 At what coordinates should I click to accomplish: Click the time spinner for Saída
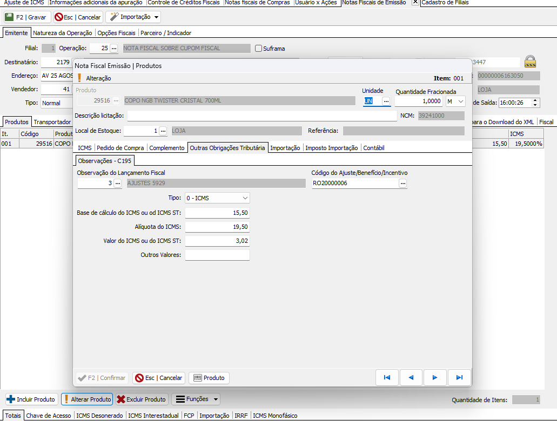click(535, 103)
